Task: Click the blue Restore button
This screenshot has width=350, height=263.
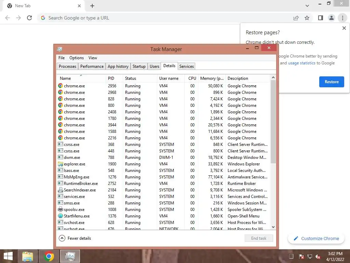Action: 332,82
